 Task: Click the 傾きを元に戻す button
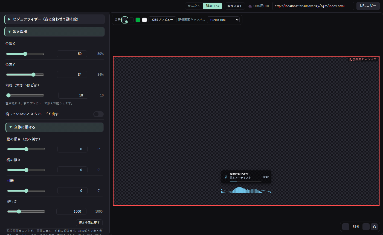pos(89,223)
